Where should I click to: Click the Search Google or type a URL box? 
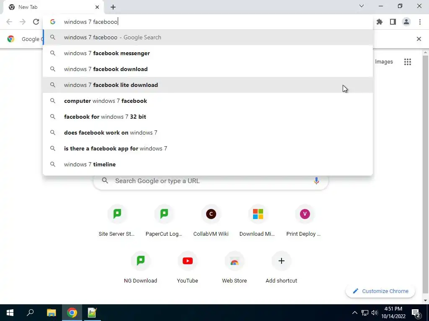click(x=211, y=181)
